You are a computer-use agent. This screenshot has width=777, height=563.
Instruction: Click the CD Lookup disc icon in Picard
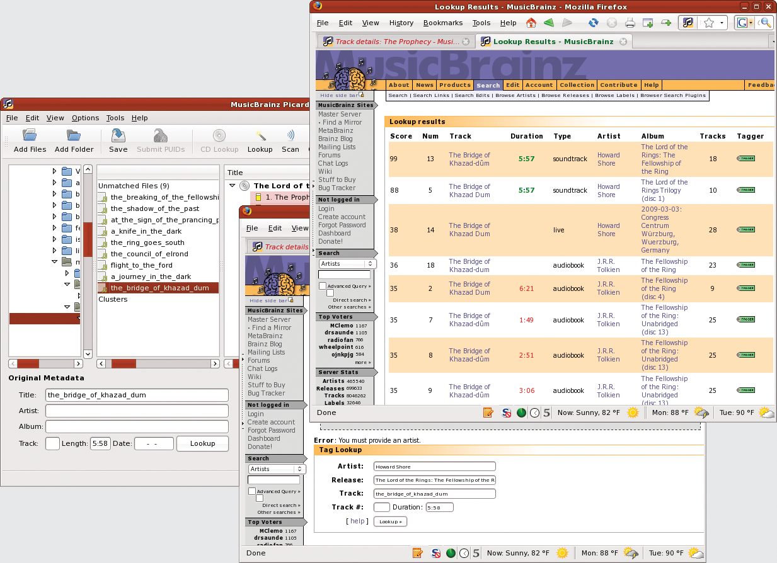pos(219,135)
